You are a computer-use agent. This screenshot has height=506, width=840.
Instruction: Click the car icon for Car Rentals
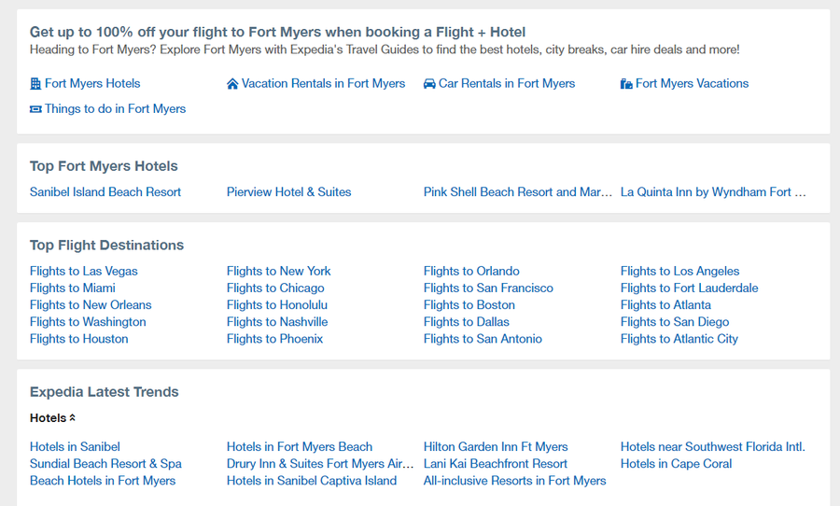click(429, 84)
